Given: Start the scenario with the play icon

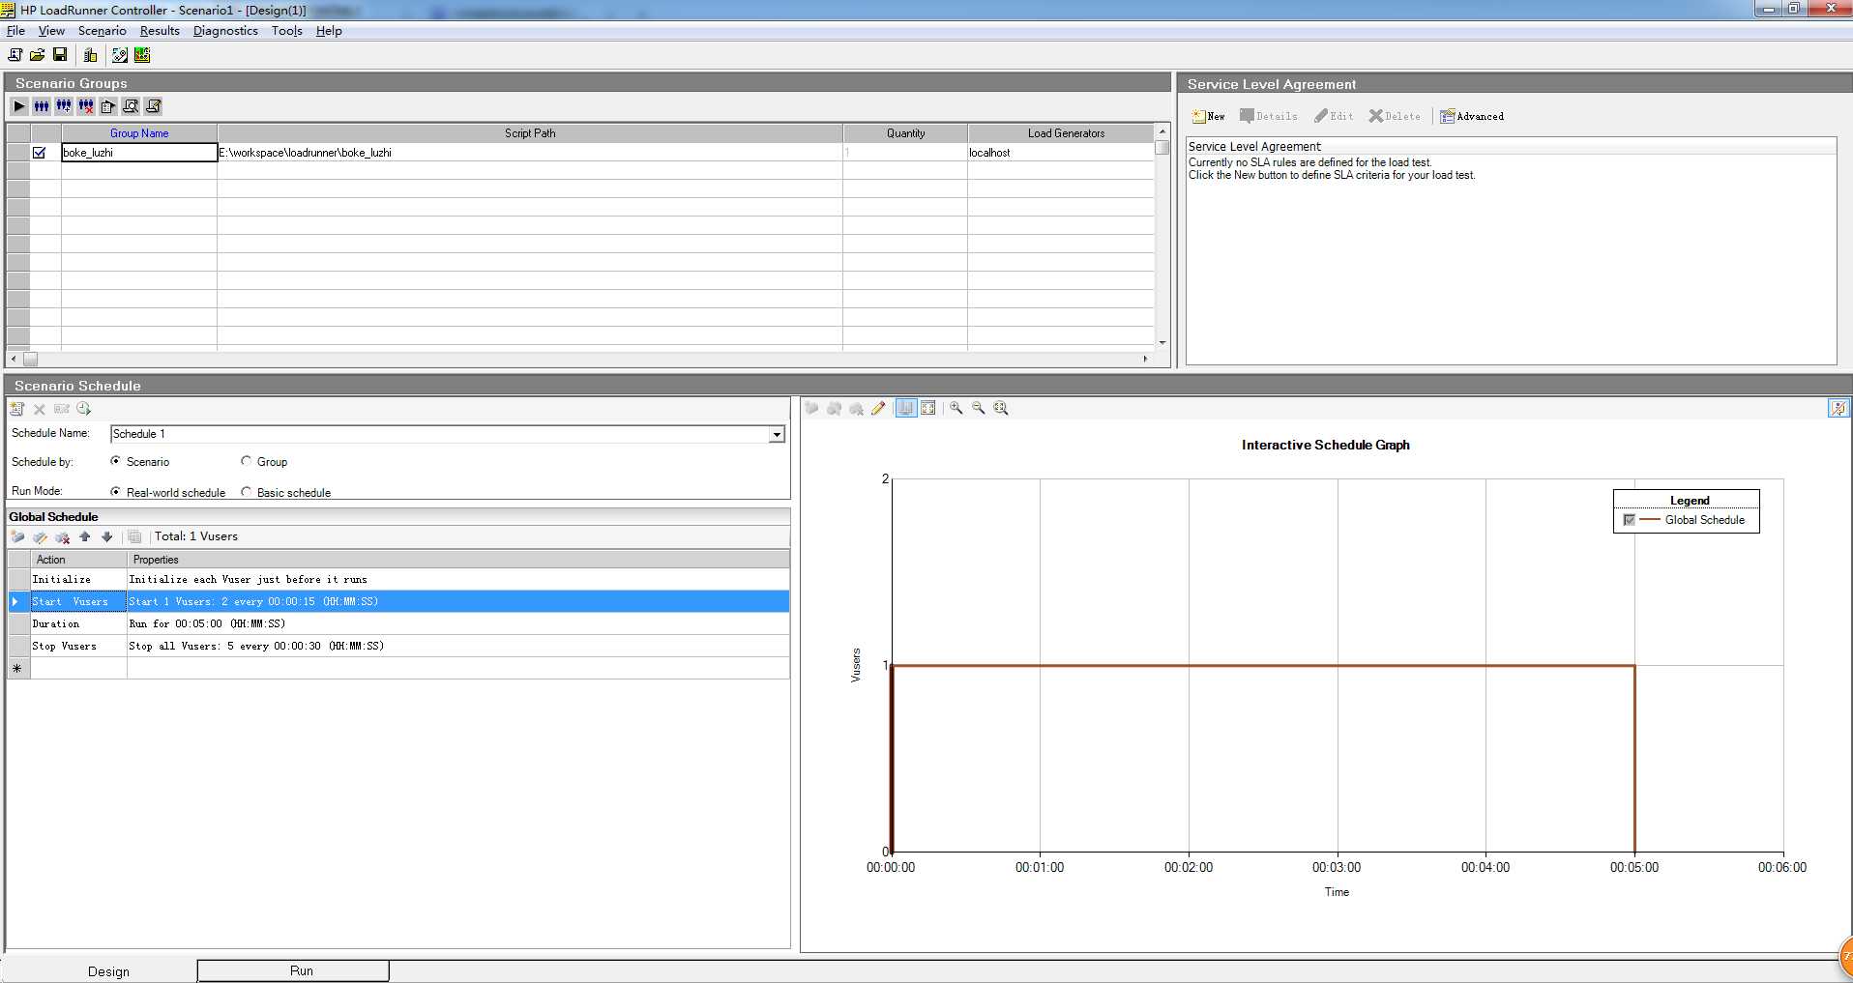Looking at the screenshot, I should pos(19,106).
